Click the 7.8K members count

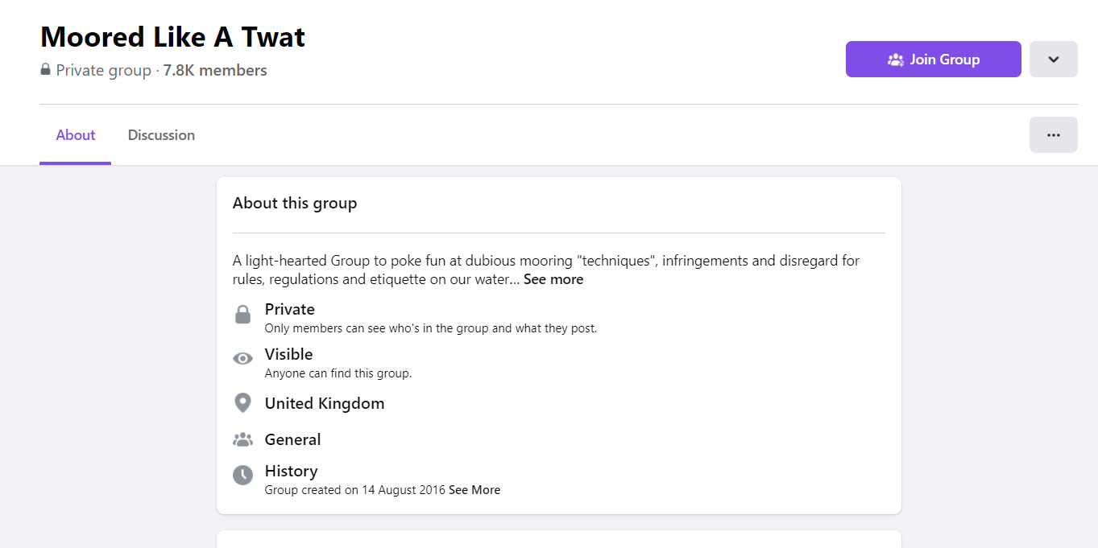pyautogui.click(x=215, y=71)
